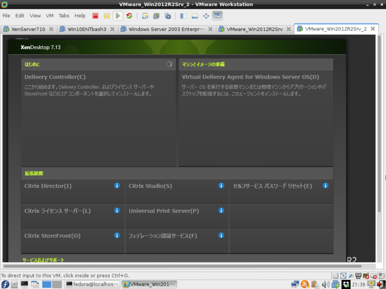Screen dimensions: 386x289
Task: Select Delivery Controller(C) install option
Action: pos(55,77)
